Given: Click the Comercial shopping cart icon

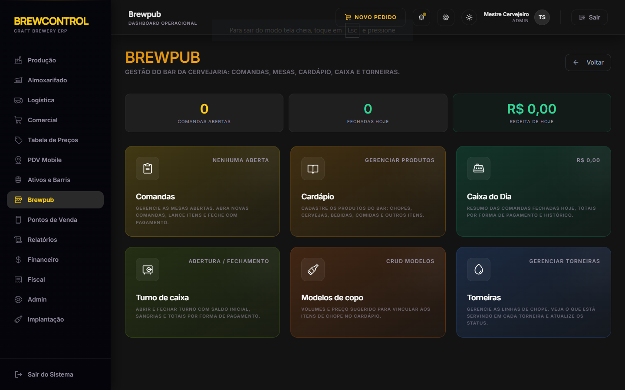Looking at the screenshot, I should click(18, 120).
